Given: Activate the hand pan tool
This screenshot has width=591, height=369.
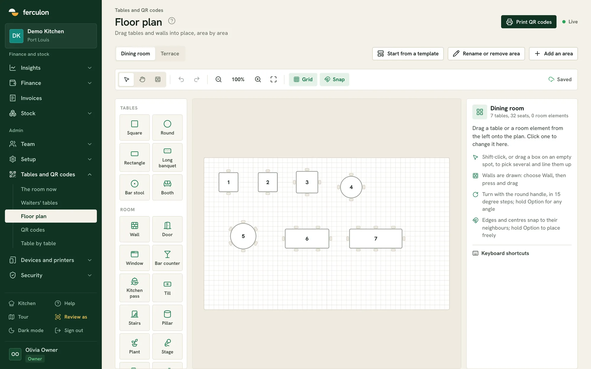Looking at the screenshot, I should (x=142, y=79).
